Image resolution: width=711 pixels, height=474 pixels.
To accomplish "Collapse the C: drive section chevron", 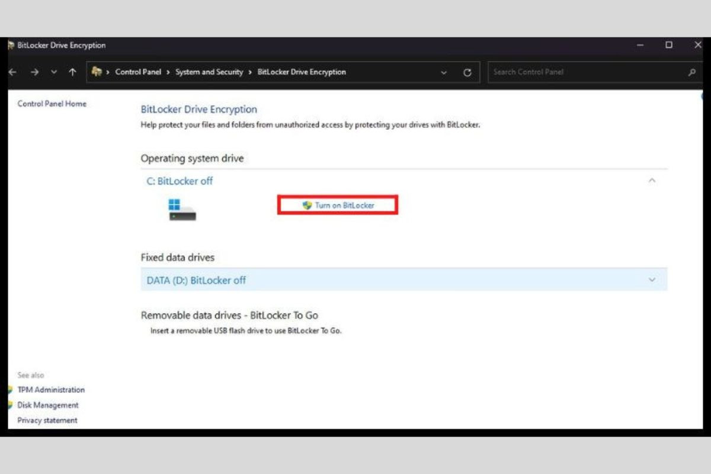I will 652,180.
